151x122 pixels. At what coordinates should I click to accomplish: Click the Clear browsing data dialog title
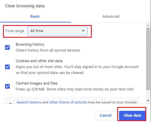25,6
